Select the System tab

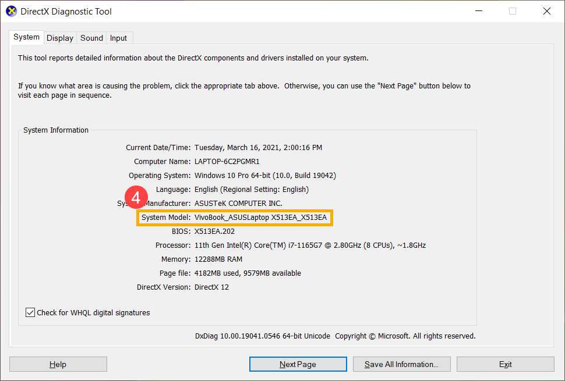coord(27,37)
